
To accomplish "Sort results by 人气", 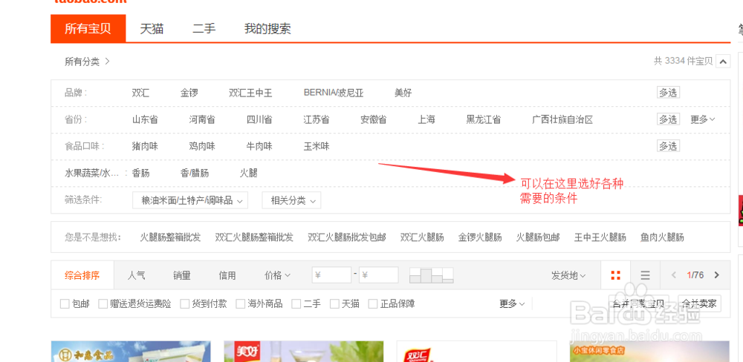I will (x=137, y=275).
